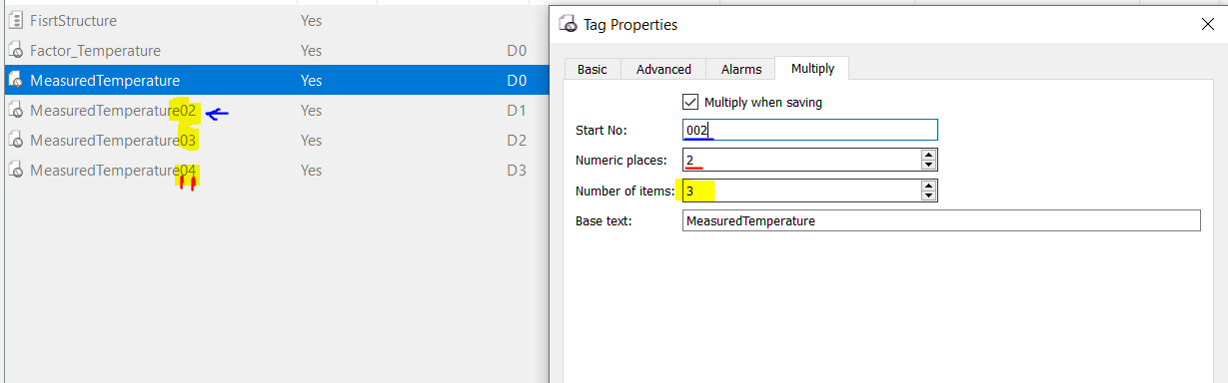Decrease Numeric places with down arrow
Image resolution: width=1228 pixels, height=383 pixels.
click(929, 165)
